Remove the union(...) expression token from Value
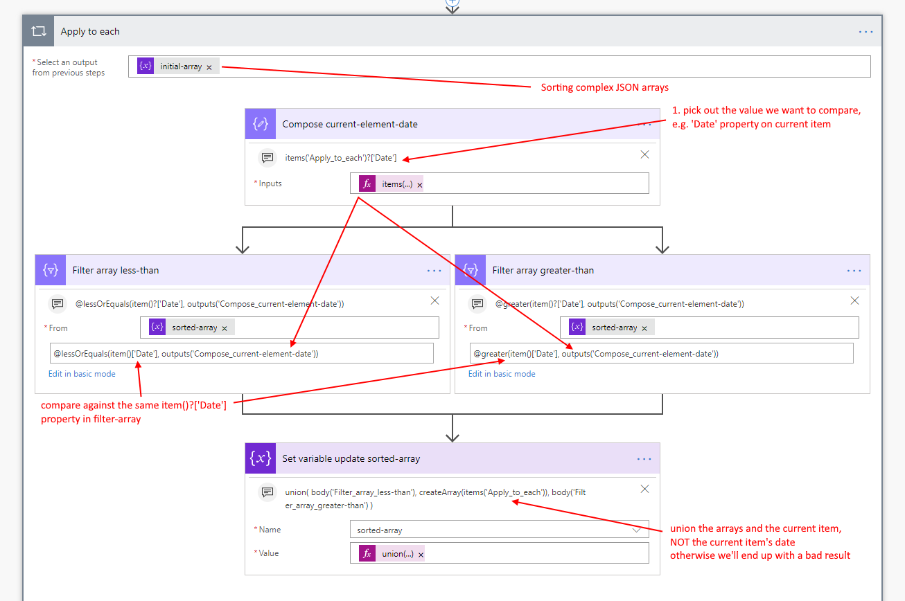 tap(421, 555)
